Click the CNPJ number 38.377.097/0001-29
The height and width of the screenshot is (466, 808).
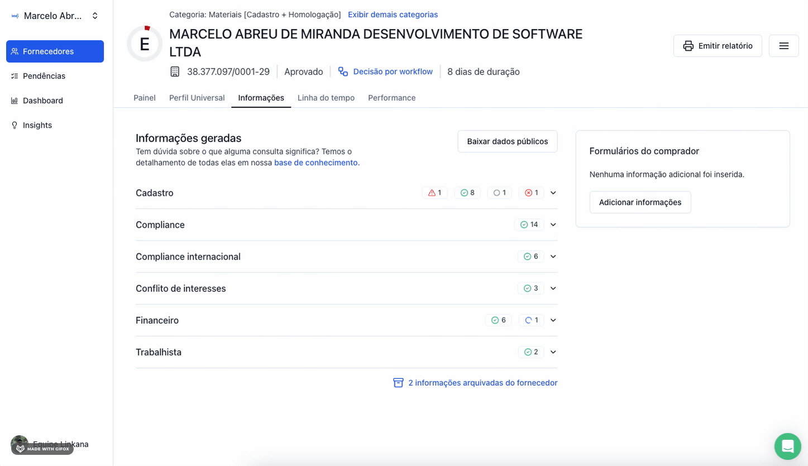[228, 71]
